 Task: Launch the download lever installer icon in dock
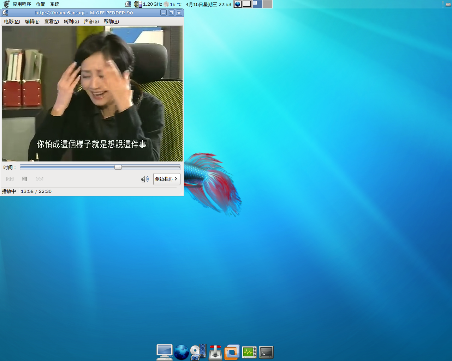pos(215,352)
